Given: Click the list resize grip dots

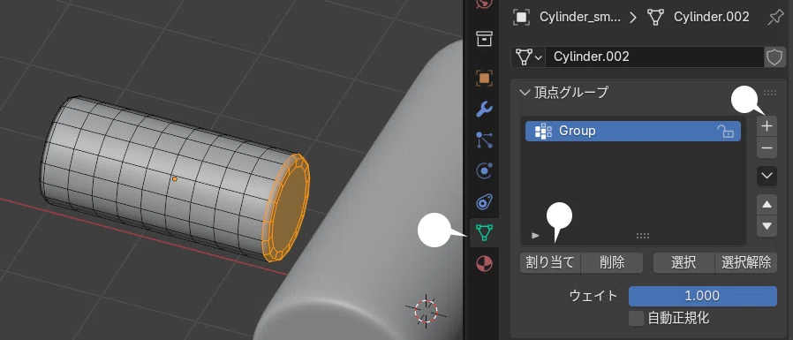Looking at the screenshot, I should 642,236.
